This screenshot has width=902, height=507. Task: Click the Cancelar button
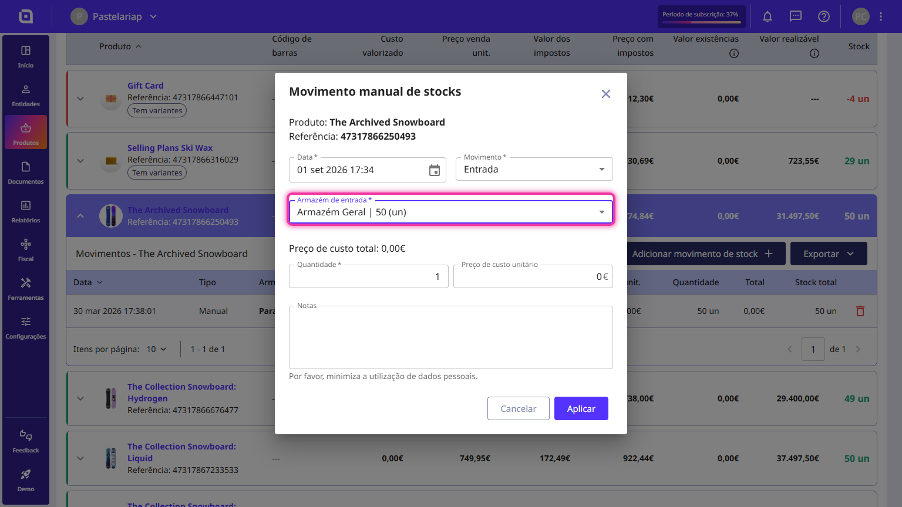518,408
